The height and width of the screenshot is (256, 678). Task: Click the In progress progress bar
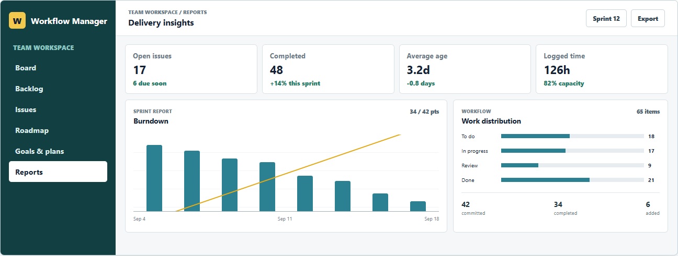pos(572,151)
